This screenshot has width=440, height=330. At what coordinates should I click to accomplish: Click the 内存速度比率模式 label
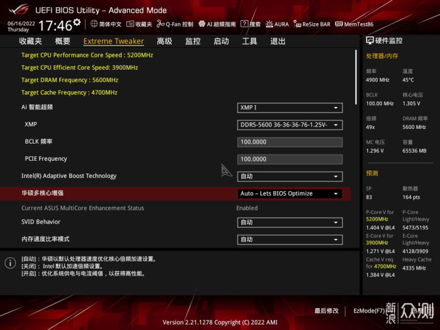point(45,239)
